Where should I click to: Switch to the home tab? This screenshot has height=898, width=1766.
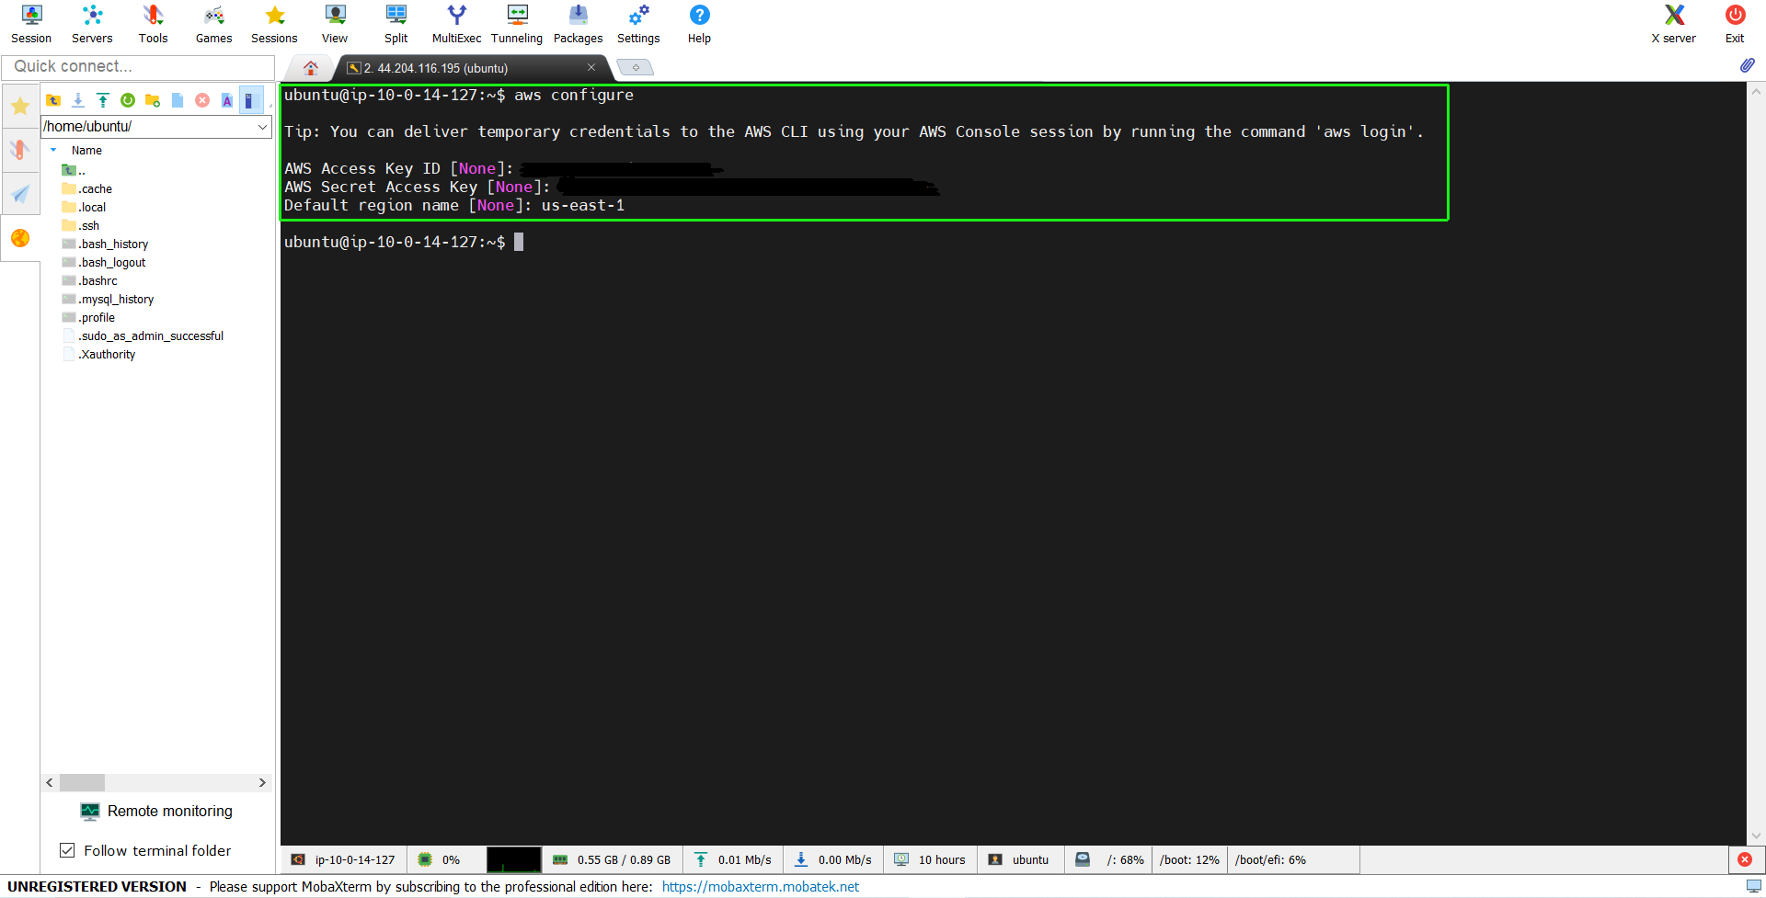tap(311, 68)
